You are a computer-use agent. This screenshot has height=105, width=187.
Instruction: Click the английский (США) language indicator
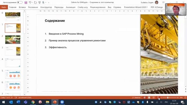point(25,98)
